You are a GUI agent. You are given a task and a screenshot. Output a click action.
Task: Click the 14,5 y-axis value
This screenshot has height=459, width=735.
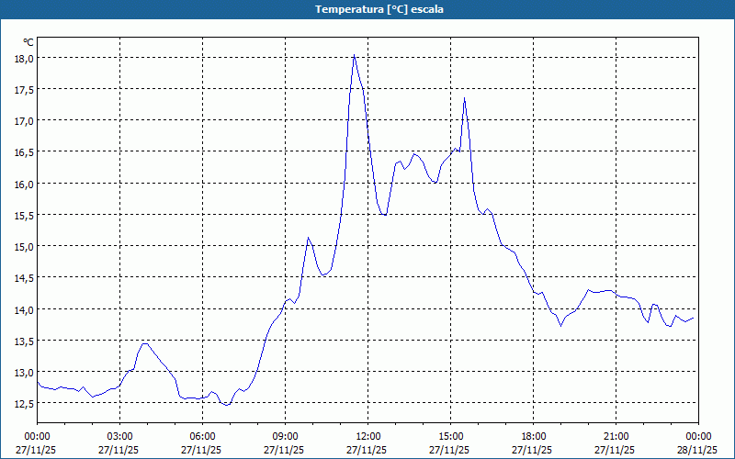tap(24, 278)
